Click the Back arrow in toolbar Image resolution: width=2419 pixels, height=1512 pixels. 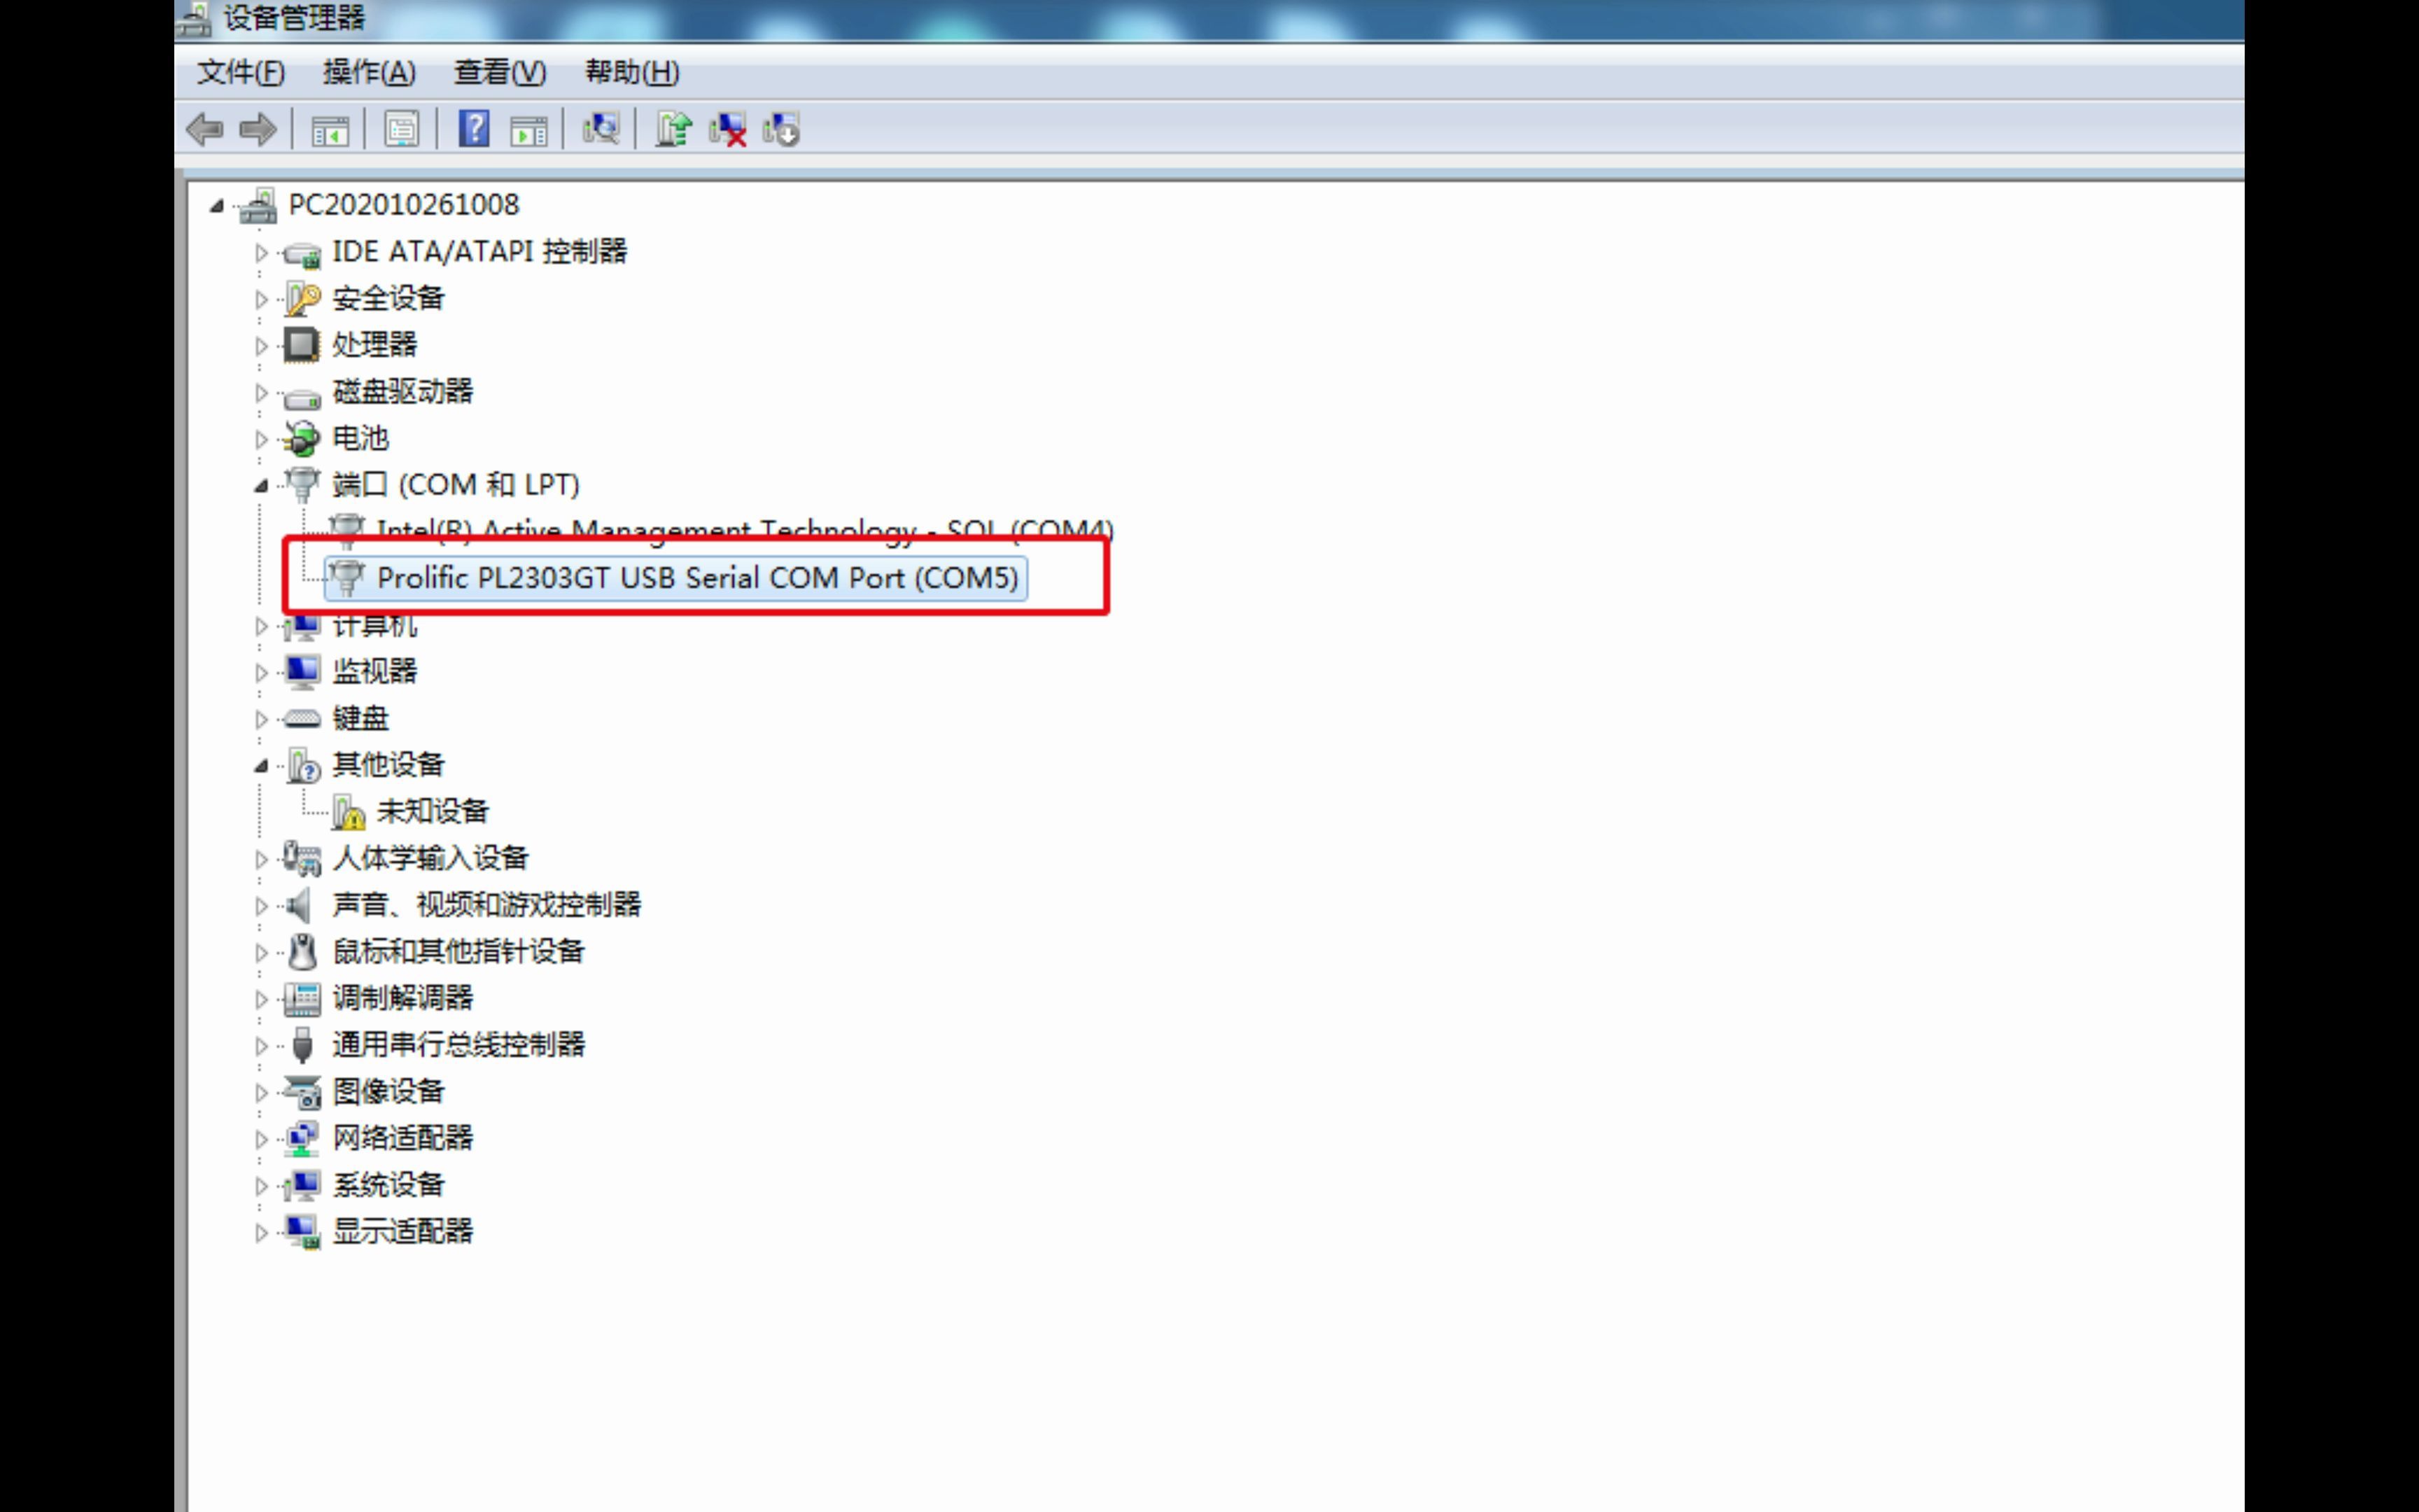206,129
